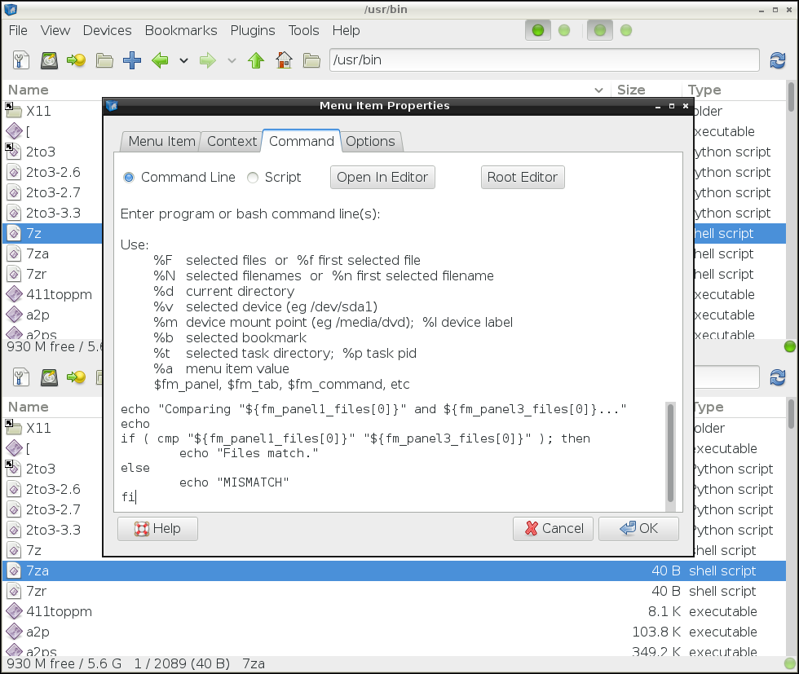Select the Script radio button
Screen dimensions: 799x674
[253, 178]
